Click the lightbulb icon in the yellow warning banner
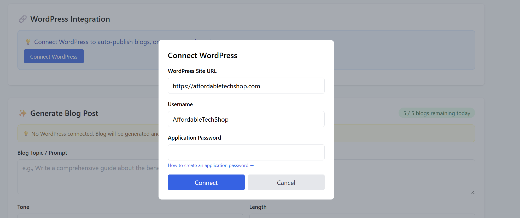The height and width of the screenshot is (218, 520). pyautogui.click(x=26, y=134)
